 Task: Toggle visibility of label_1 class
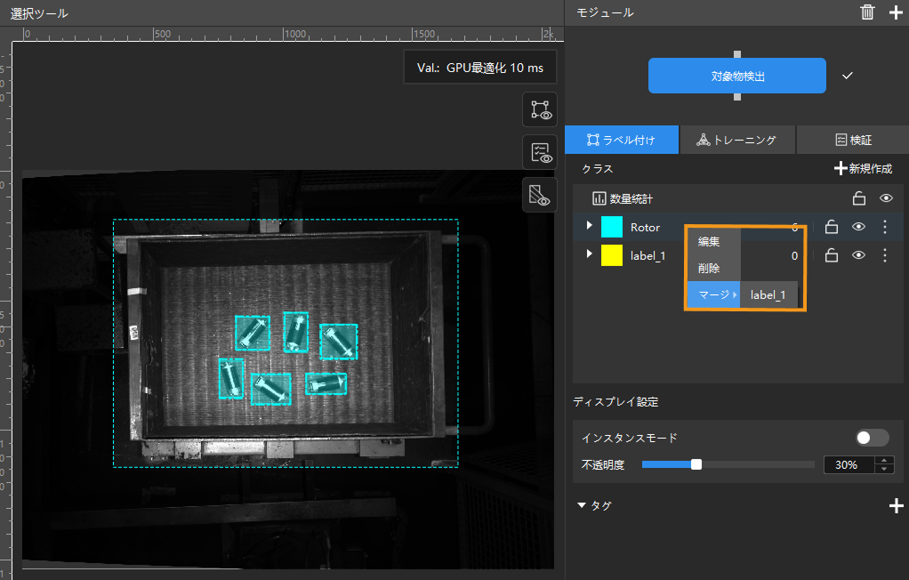pyautogui.click(x=858, y=255)
